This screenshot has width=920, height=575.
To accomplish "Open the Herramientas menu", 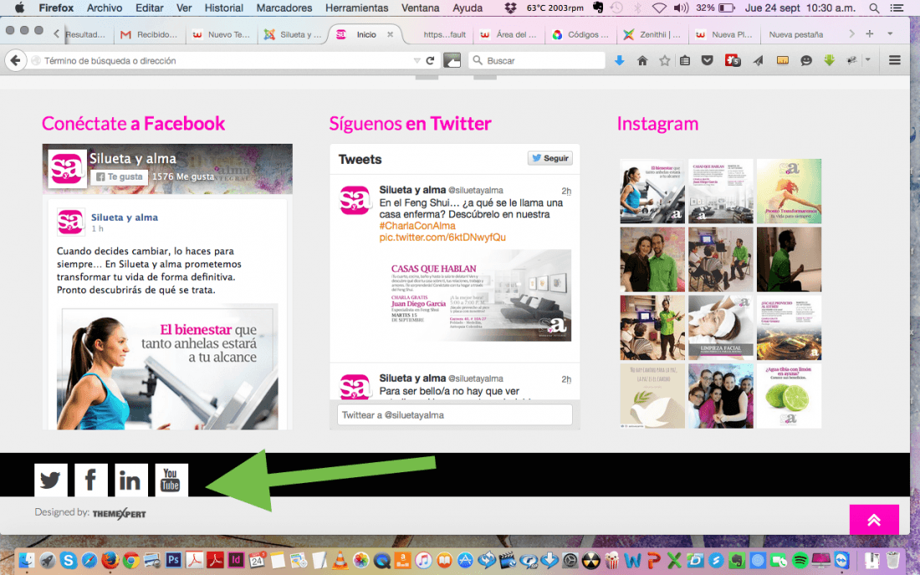I will pyautogui.click(x=357, y=8).
